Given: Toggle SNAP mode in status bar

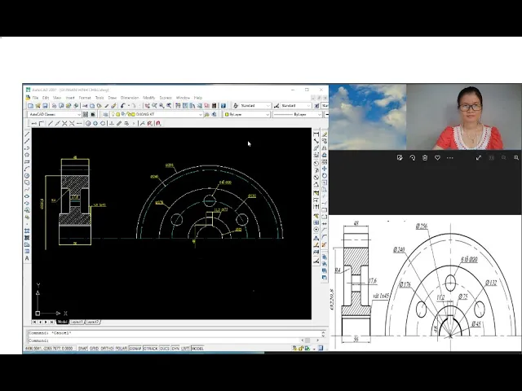Looking at the screenshot, I should pyautogui.click(x=82, y=348).
